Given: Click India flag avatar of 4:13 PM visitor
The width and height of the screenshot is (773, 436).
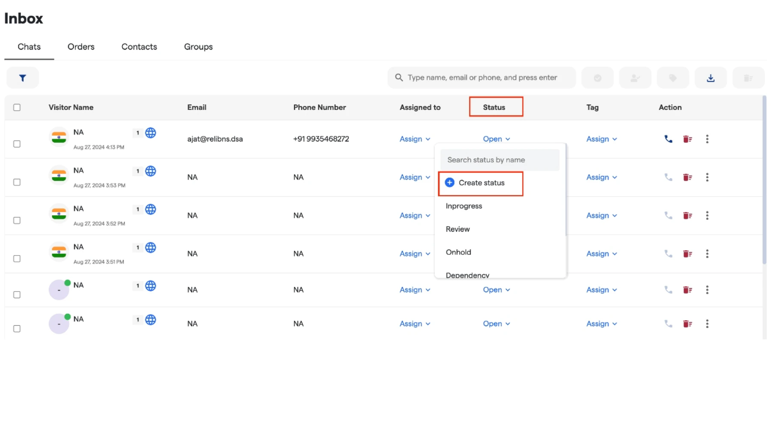Looking at the screenshot, I should coord(59,137).
